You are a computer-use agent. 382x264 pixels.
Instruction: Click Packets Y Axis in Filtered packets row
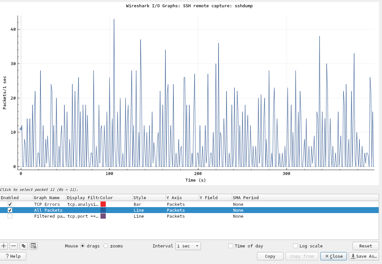point(176,216)
